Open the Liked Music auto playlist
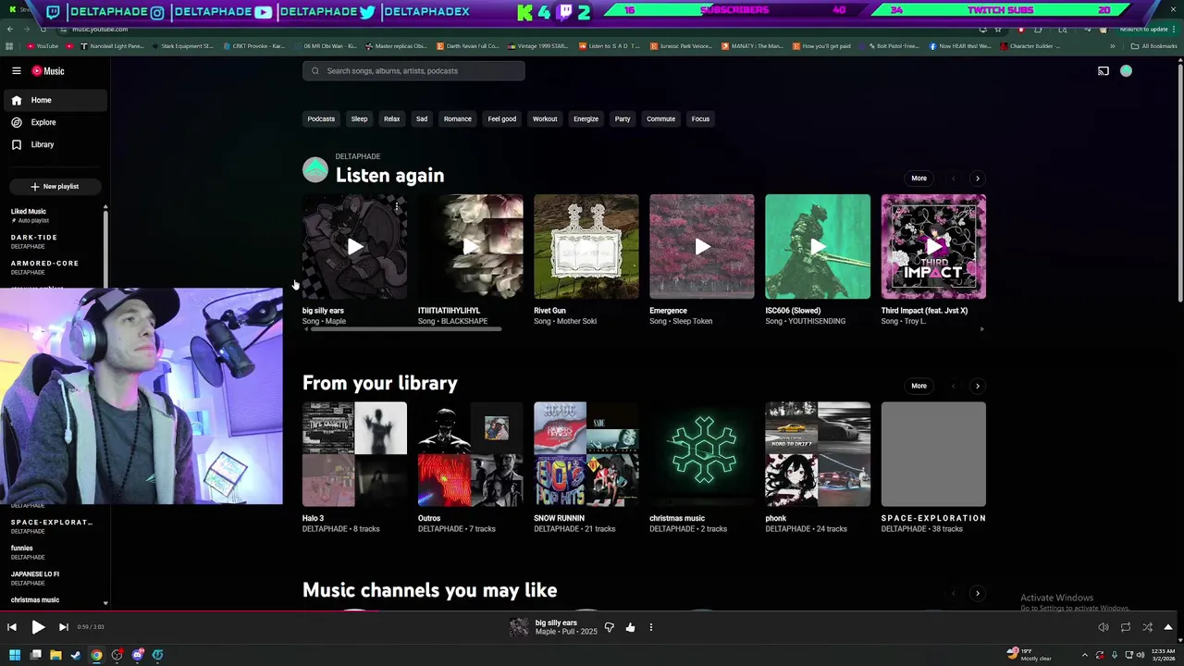 (53, 216)
